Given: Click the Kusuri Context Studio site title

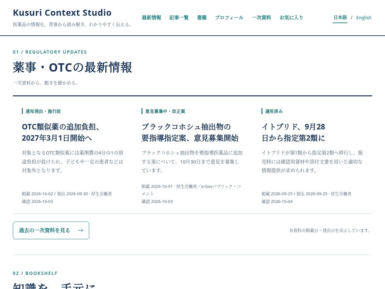Looking at the screenshot, I should [62, 13].
